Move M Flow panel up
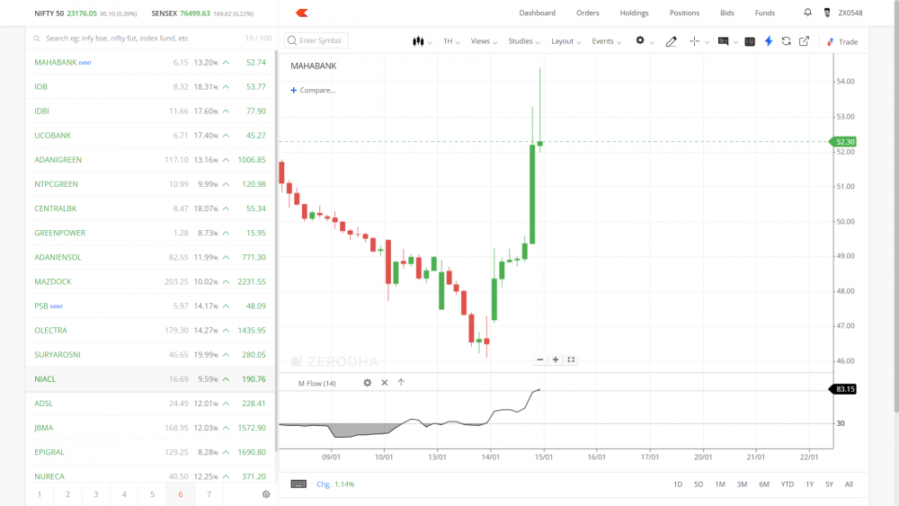Viewport: 899px width, 506px height. coord(401,382)
